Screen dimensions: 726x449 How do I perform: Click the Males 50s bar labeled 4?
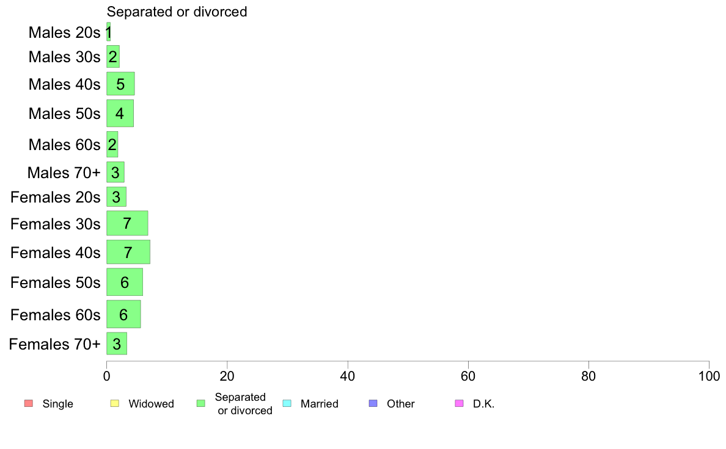tap(120, 113)
